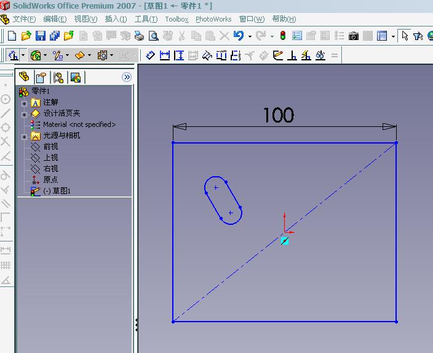Image resolution: width=433 pixels, height=353 pixels.
Task: Open the 工具(T) menu
Action: 146,19
